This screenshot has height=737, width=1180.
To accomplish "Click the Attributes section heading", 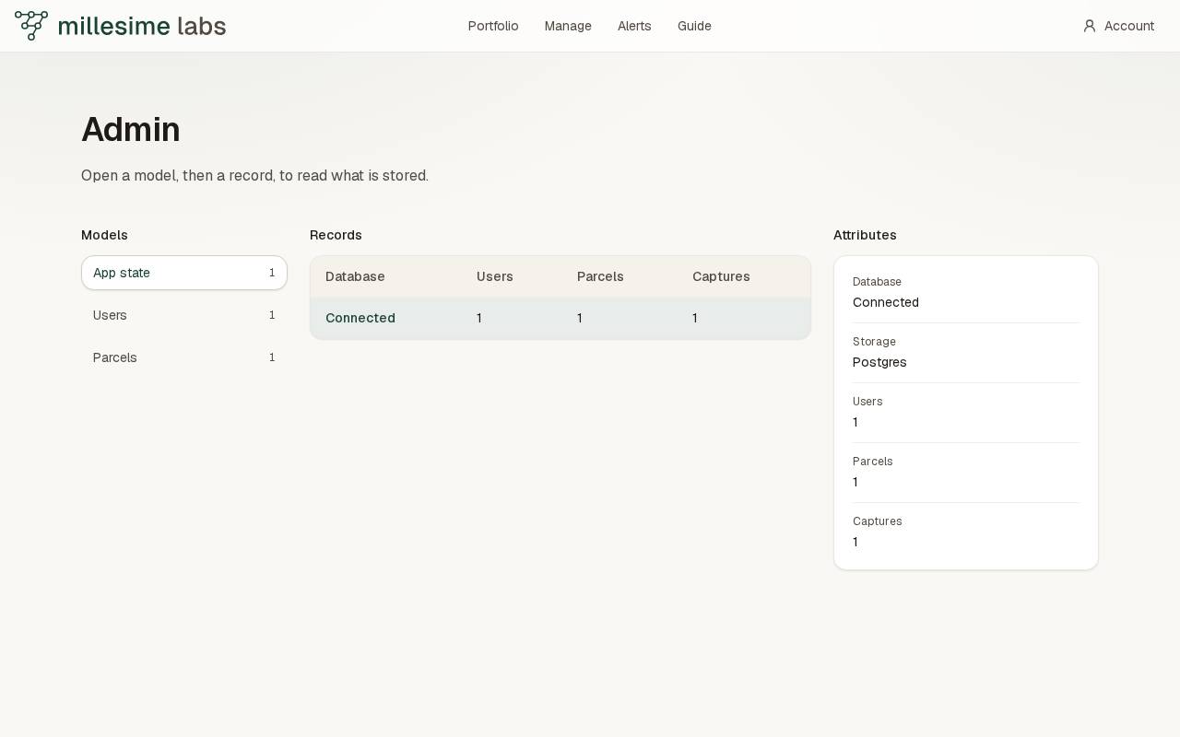I will point(865,235).
